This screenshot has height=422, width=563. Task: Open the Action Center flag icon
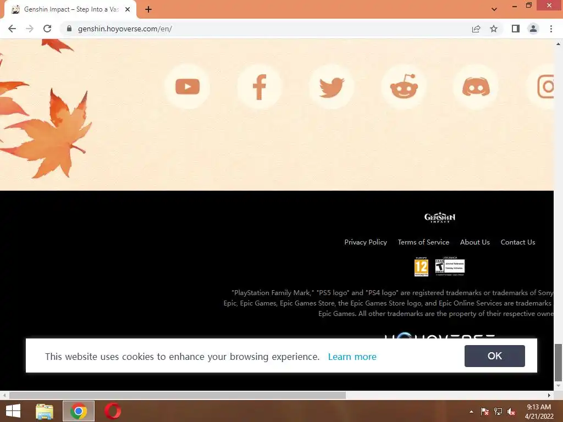(485, 412)
